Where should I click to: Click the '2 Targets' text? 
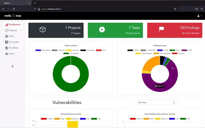[x=76, y=33]
